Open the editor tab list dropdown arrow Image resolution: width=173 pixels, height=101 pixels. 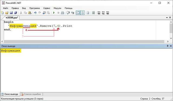coord(167,18)
